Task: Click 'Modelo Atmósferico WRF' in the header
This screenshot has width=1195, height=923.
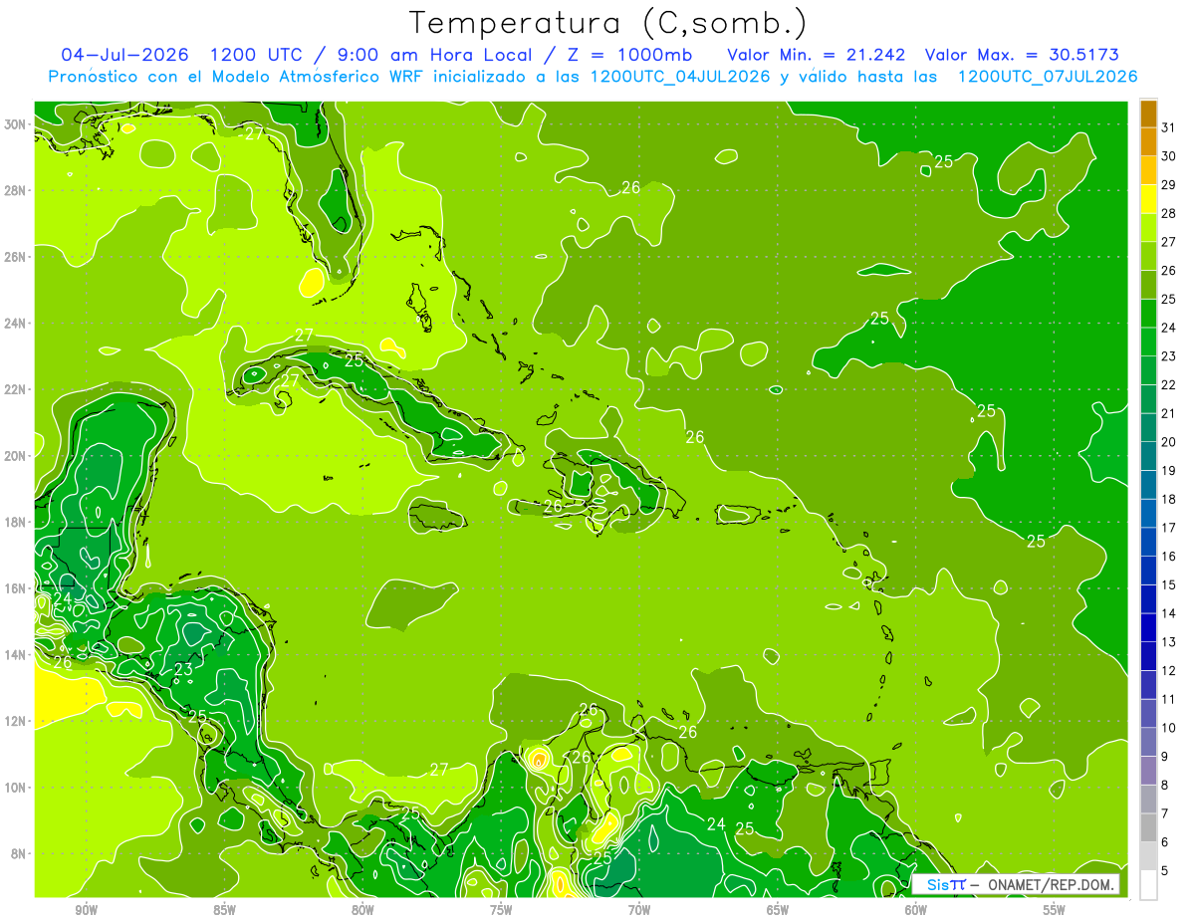Action: coord(318,77)
